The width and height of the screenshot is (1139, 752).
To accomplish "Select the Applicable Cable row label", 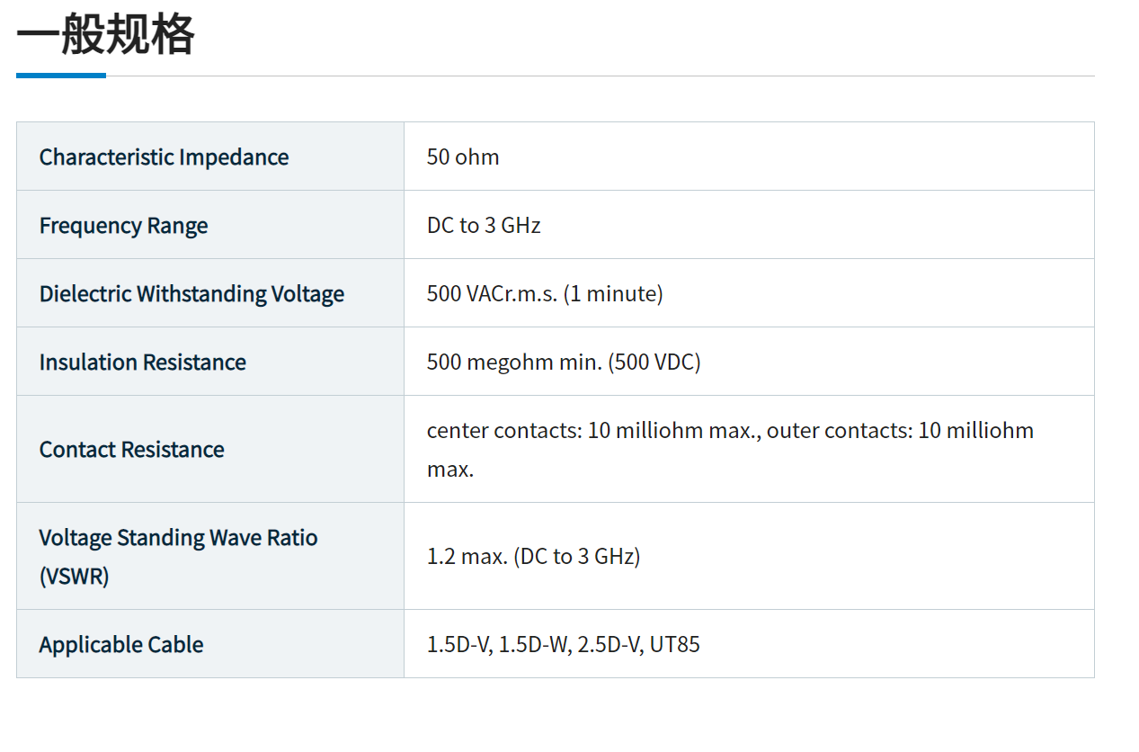I will click(x=121, y=645).
